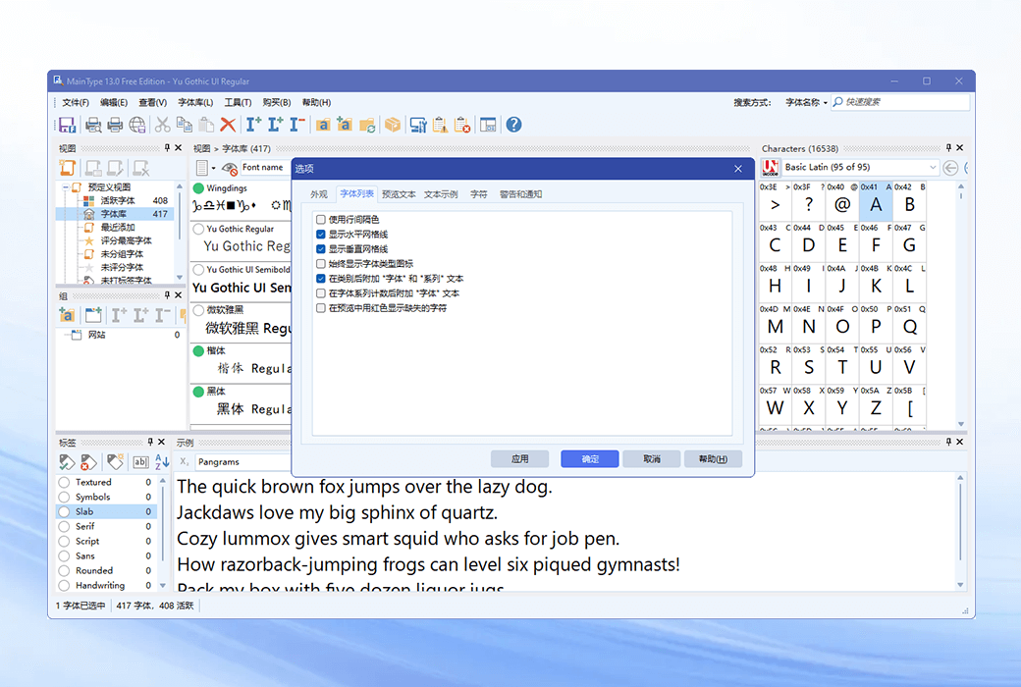The width and height of the screenshot is (1021, 687).
Task: Click the Copy icon in toolbar
Action: click(x=185, y=125)
